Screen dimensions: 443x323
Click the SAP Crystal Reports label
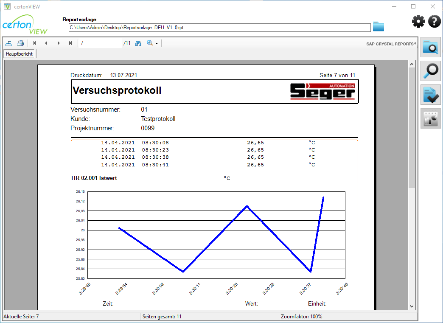tap(391, 43)
